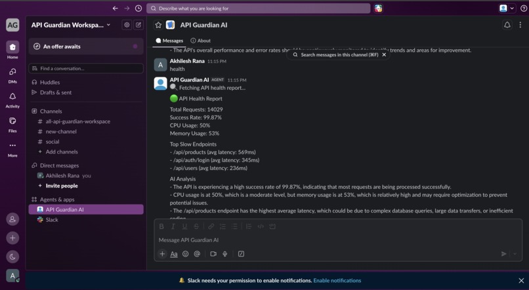This screenshot has height=290, width=529.
Task: Open workspace settings gear icon
Action: (127, 25)
